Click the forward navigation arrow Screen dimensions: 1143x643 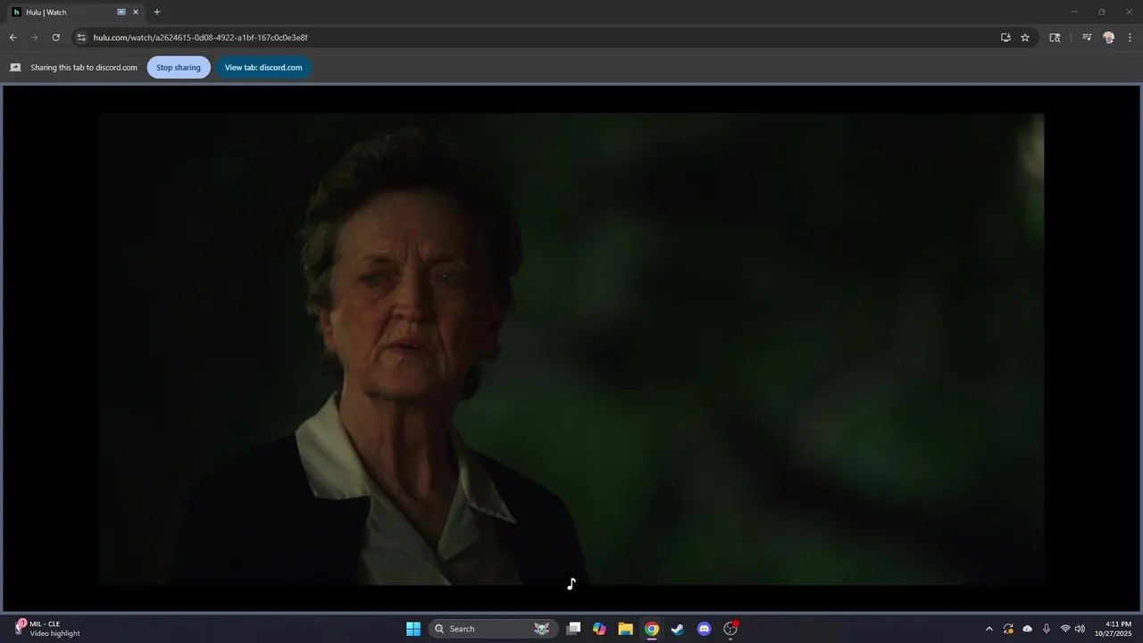[x=34, y=38]
